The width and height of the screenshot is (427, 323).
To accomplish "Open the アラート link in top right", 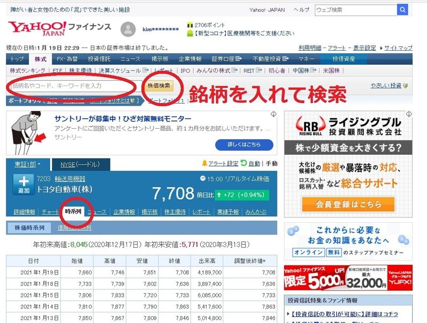I will click(x=337, y=48).
